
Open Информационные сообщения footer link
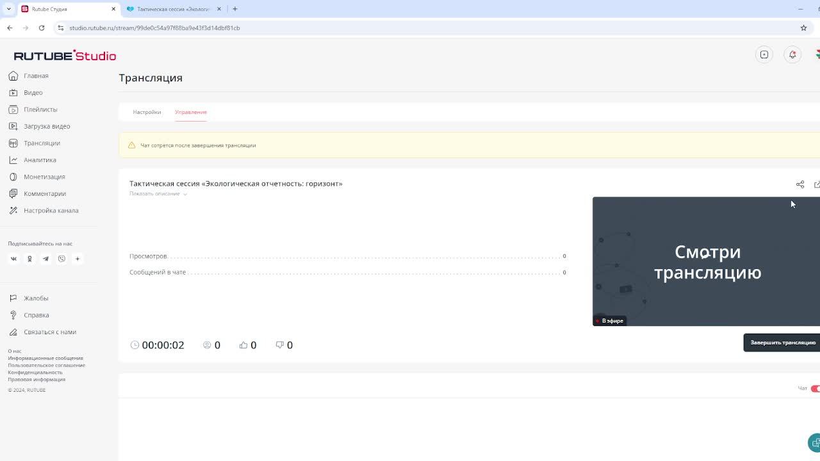point(45,358)
